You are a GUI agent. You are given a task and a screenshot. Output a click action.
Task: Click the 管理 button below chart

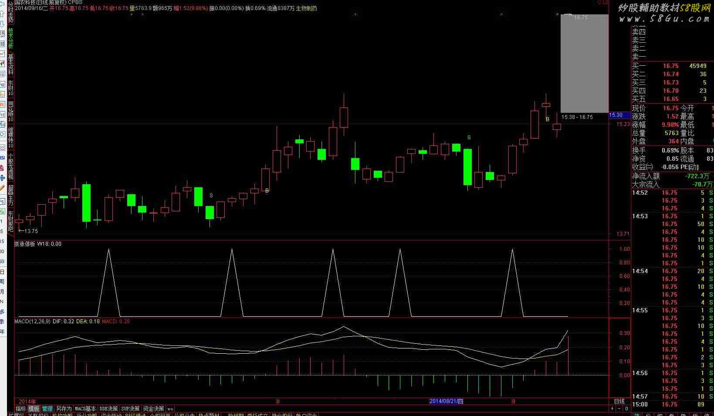point(47,409)
